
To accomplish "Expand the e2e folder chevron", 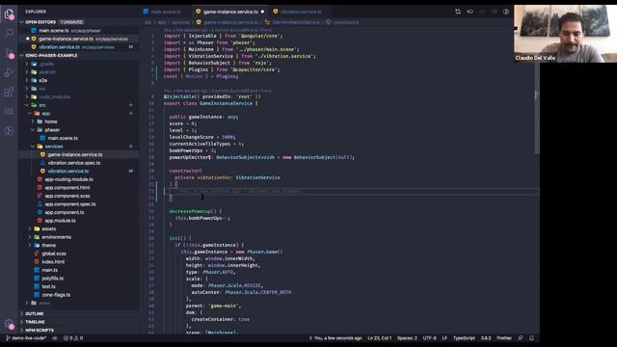I will pyautogui.click(x=27, y=80).
